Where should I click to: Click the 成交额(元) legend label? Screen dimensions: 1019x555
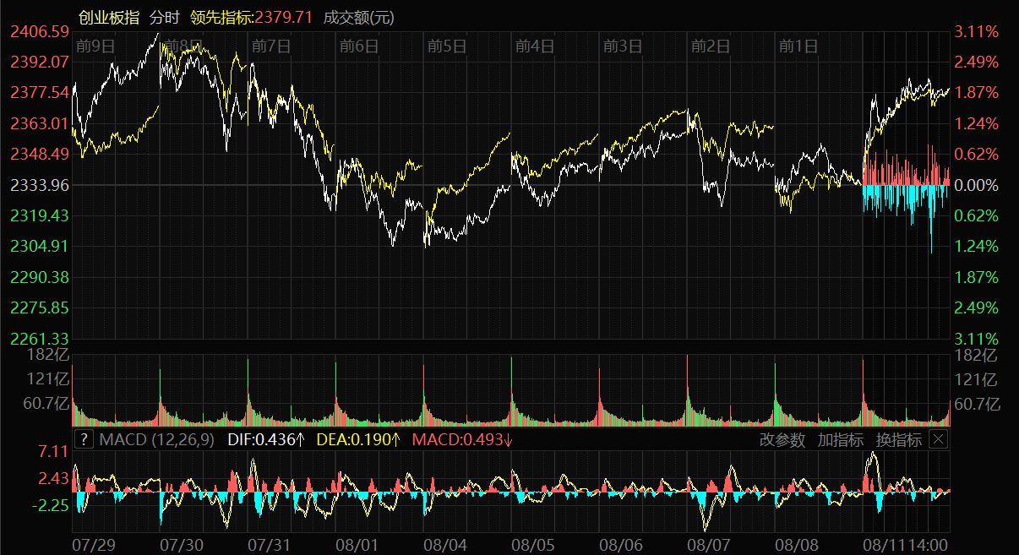pos(359,17)
